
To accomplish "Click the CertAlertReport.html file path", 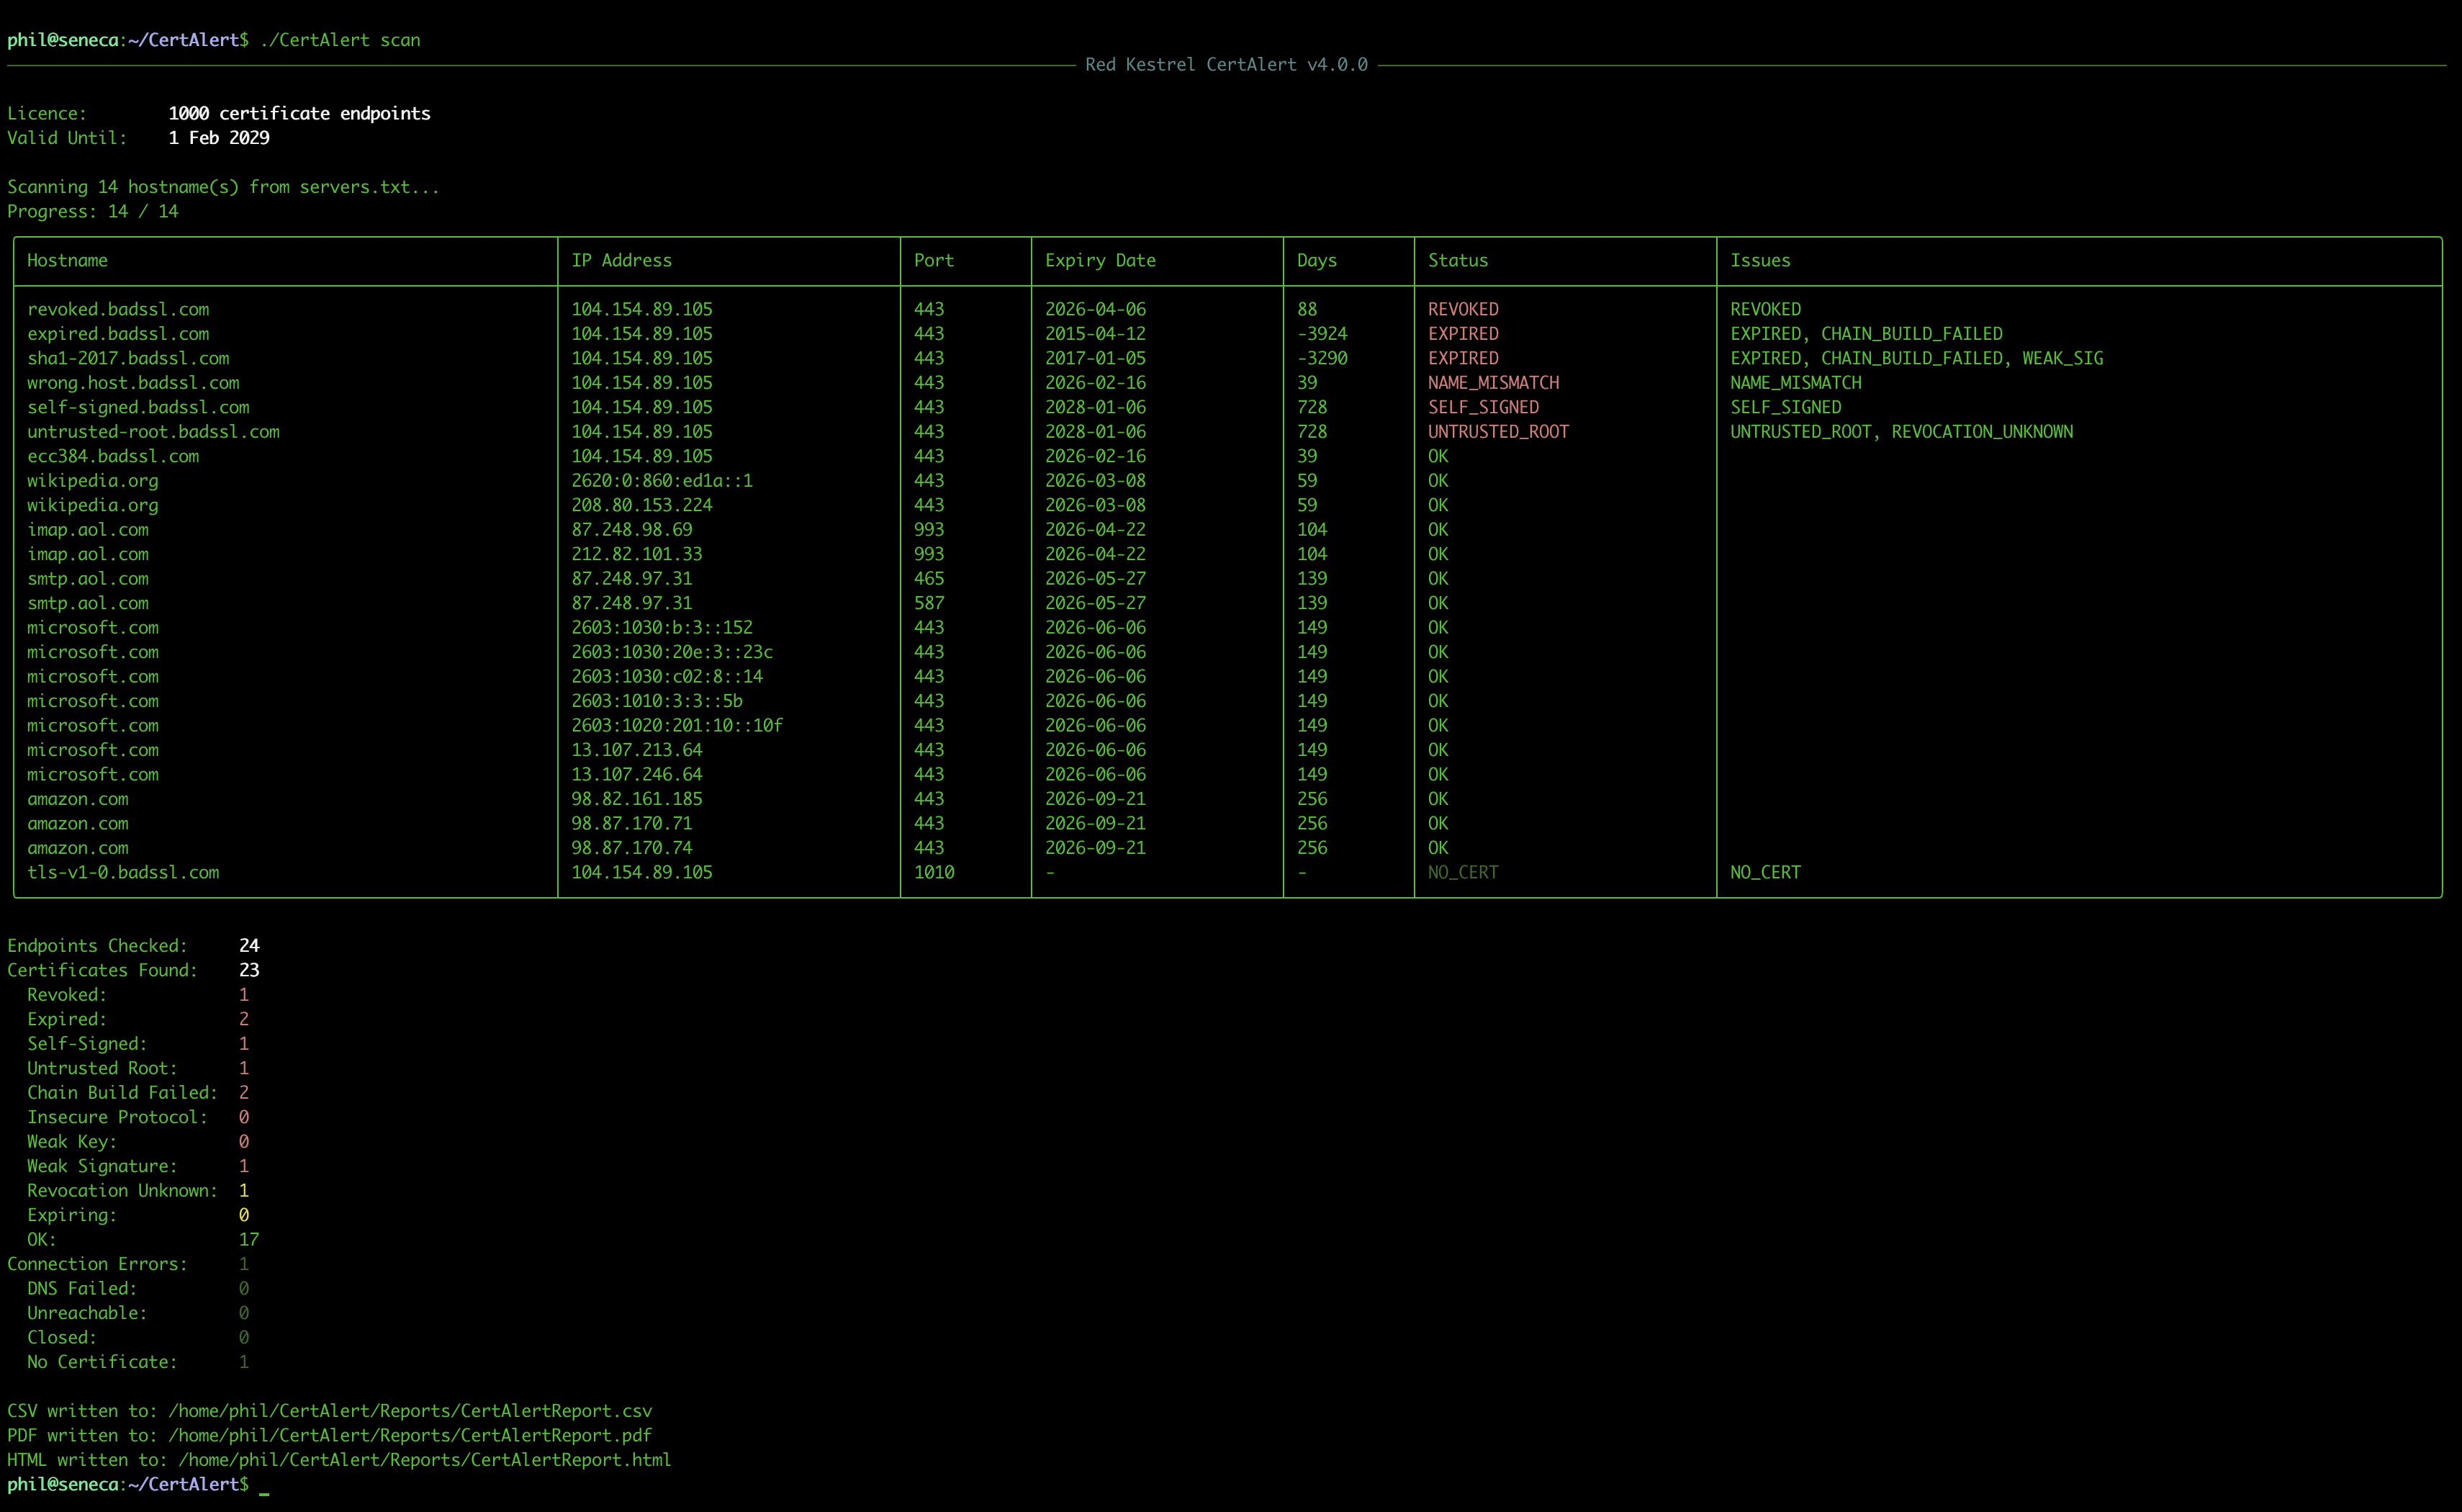I will [x=425, y=1460].
